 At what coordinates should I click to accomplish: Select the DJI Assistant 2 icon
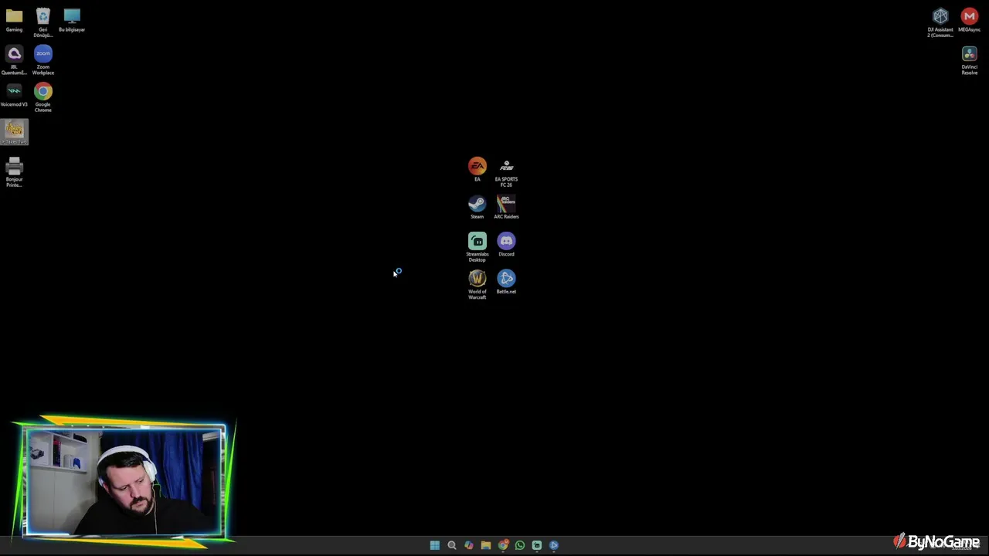[x=940, y=22]
